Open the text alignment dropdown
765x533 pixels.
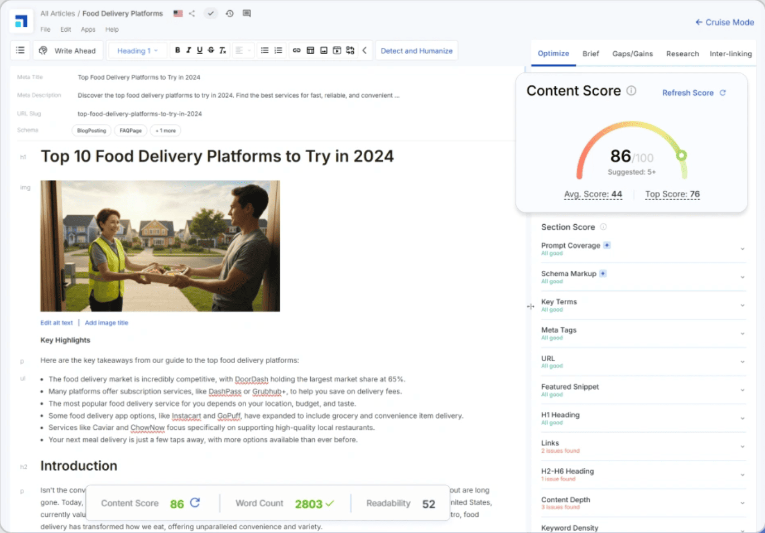pyautogui.click(x=243, y=51)
